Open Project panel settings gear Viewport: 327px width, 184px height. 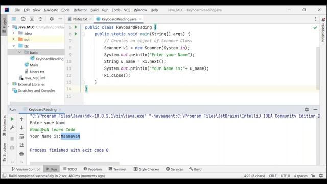(52, 19)
